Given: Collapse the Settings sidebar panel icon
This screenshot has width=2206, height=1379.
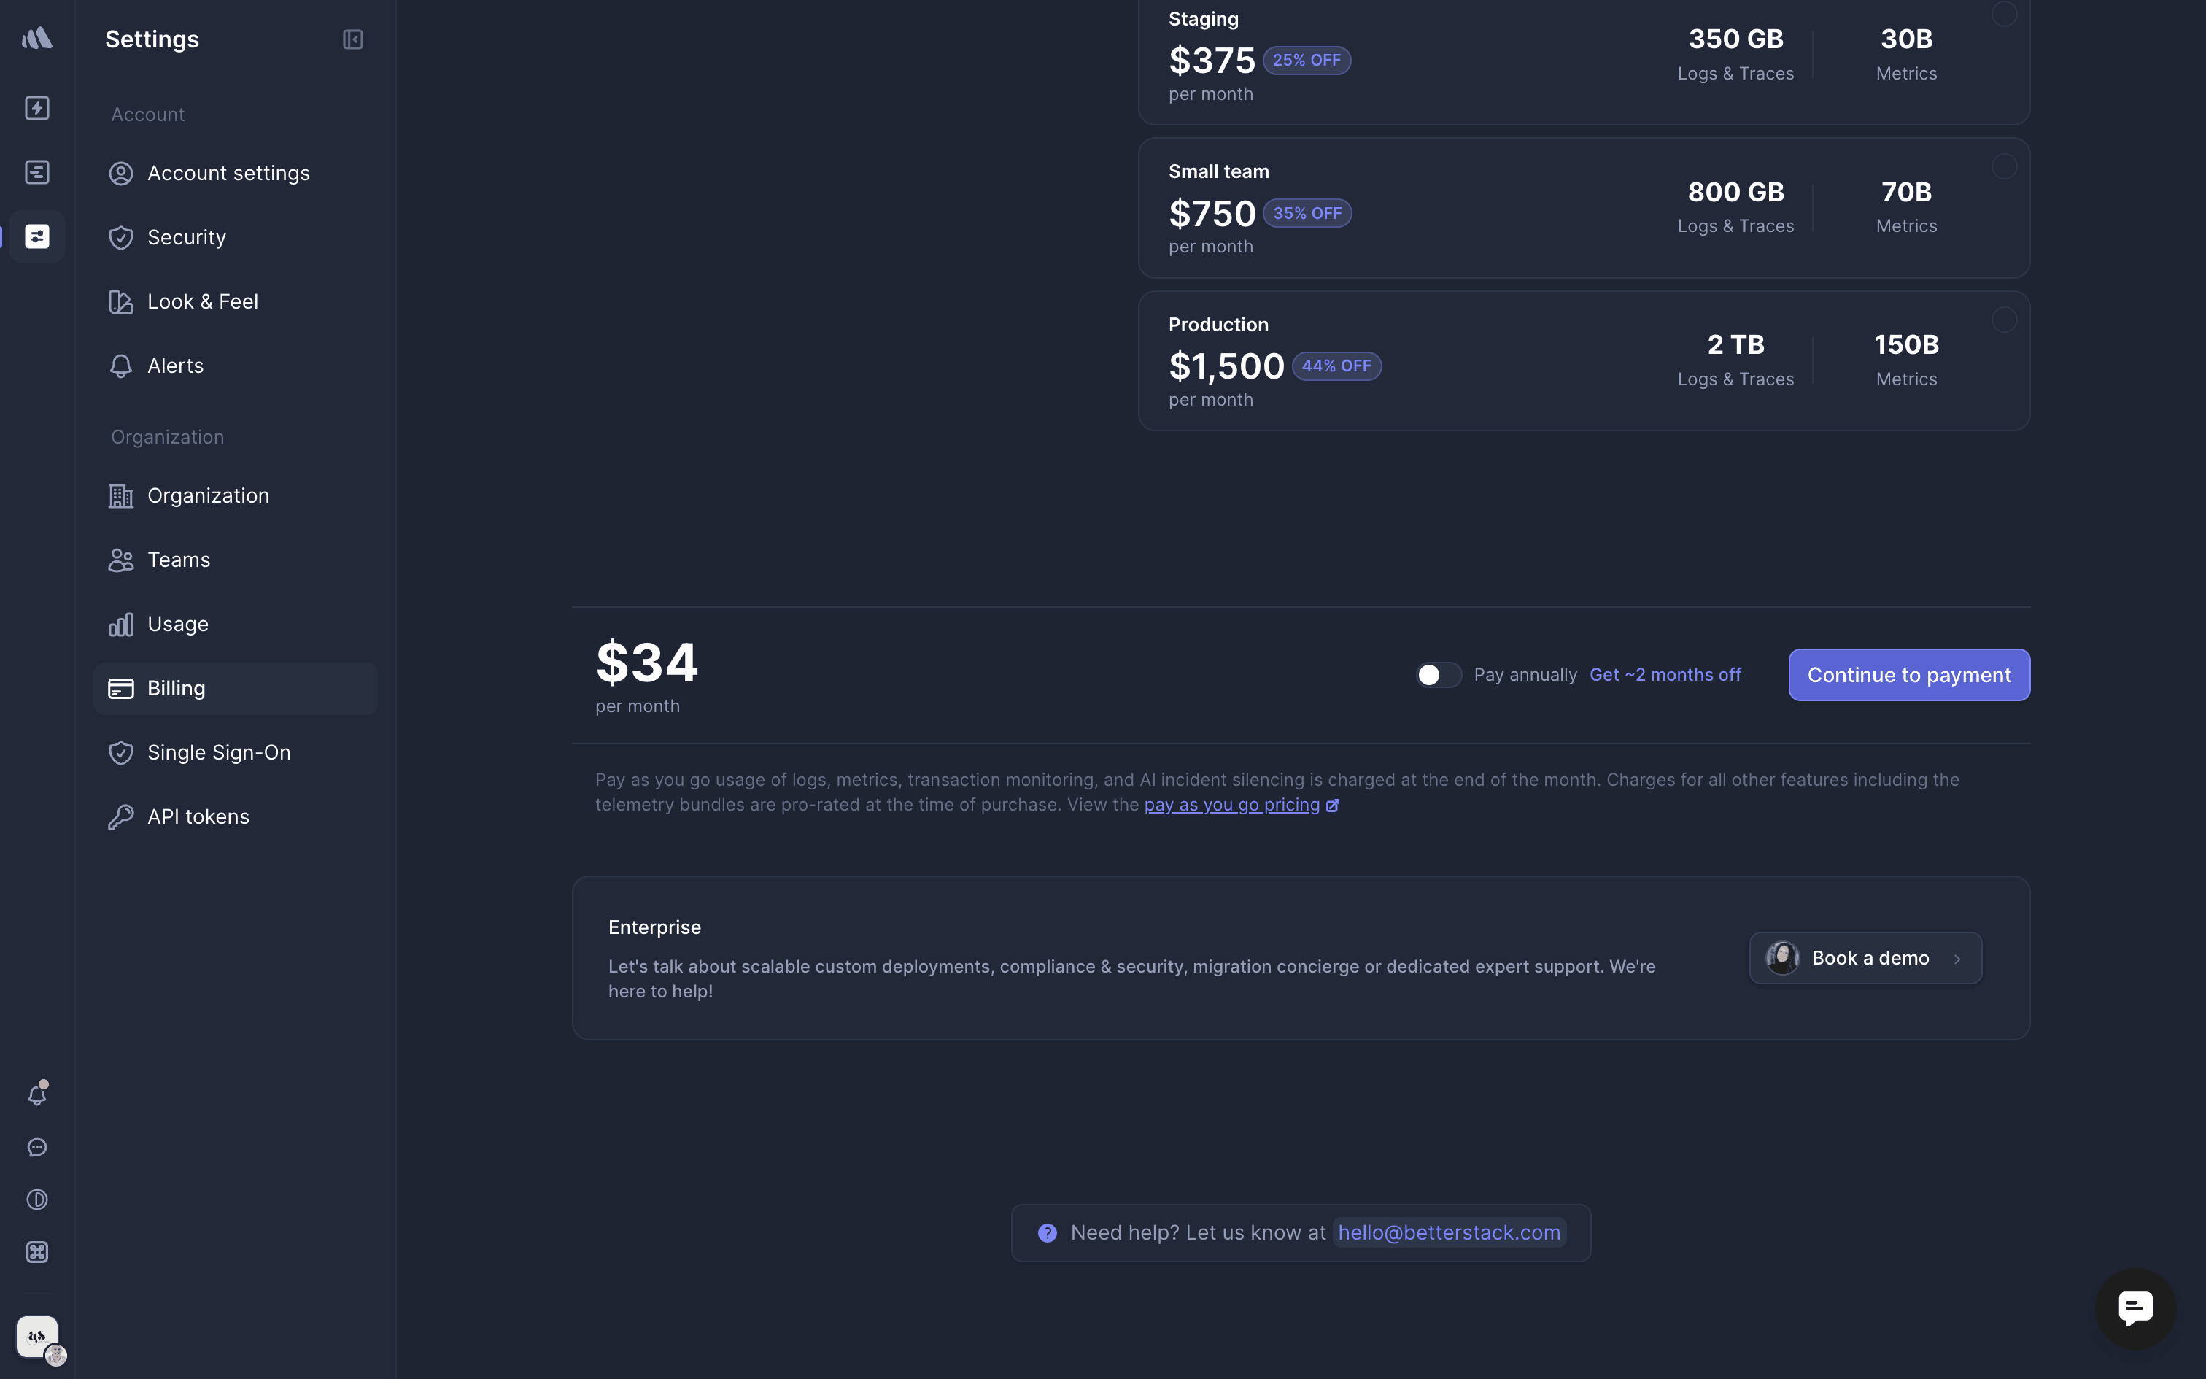Looking at the screenshot, I should tap(353, 39).
